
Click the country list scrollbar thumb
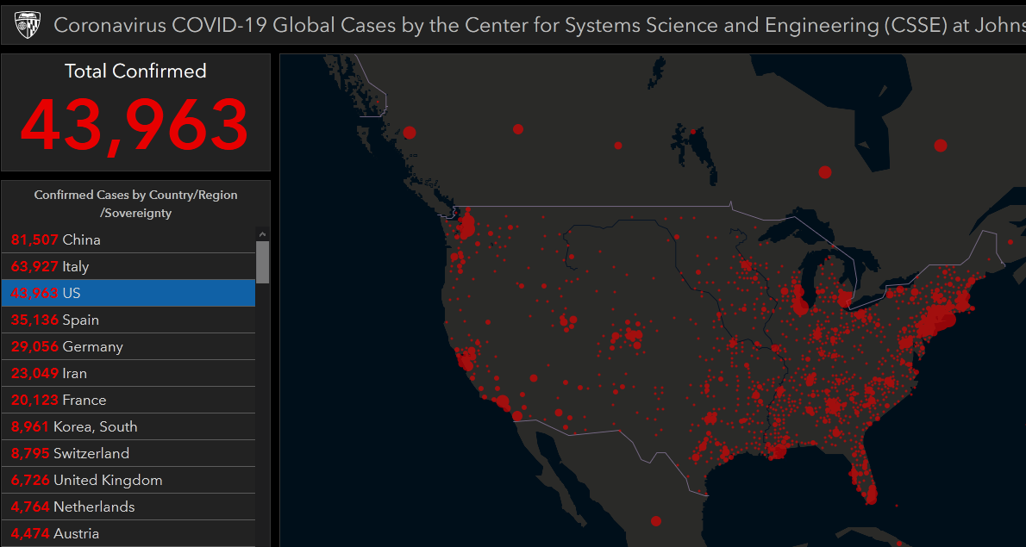click(262, 262)
